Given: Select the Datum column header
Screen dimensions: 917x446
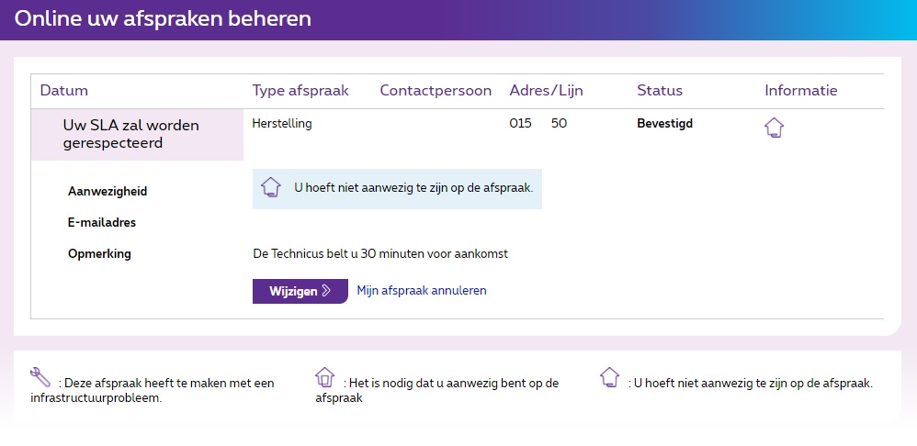Looking at the screenshot, I should (63, 91).
